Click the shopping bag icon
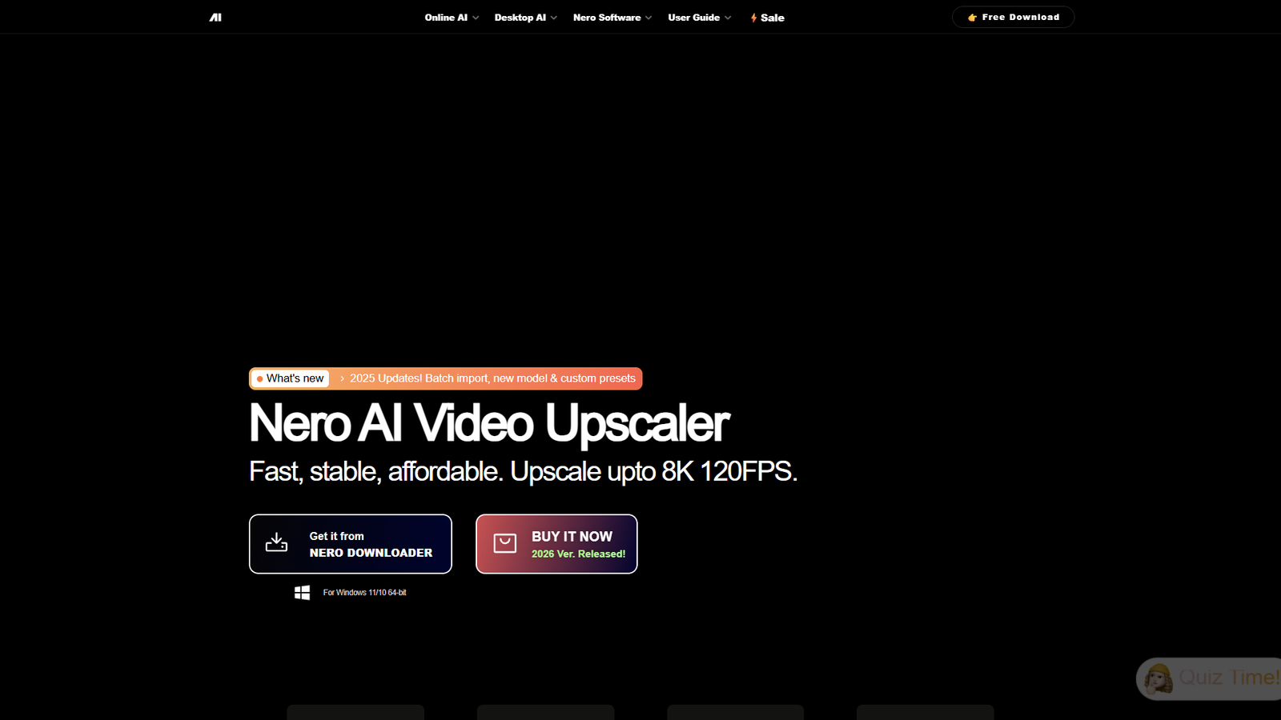Viewport: 1281px width, 720px height. [x=505, y=543]
